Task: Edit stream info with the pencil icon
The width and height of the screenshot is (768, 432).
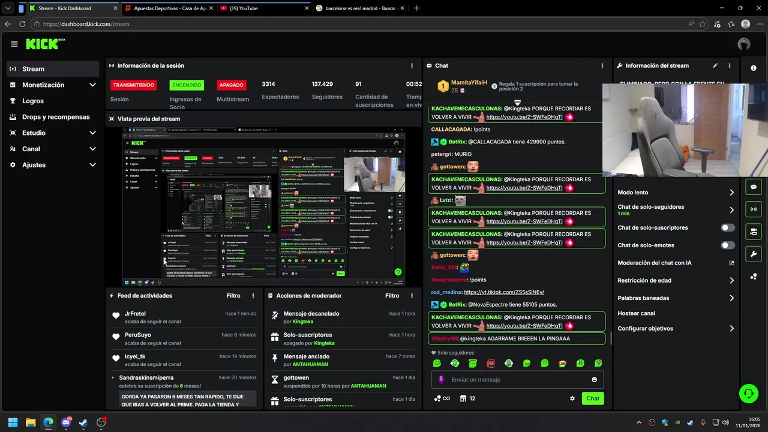Action: (x=715, y=65)
